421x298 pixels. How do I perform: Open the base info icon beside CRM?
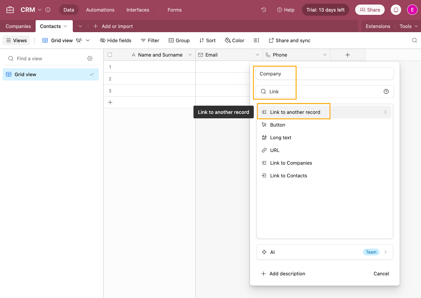48,10
